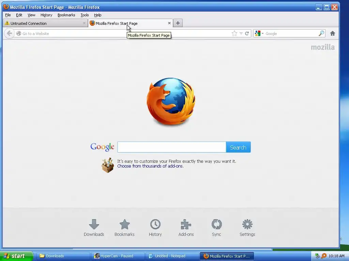The width and height of the screenshot is (349, 261).
Task: Click the 10:18 AM system clock
Action: [336, 256]
